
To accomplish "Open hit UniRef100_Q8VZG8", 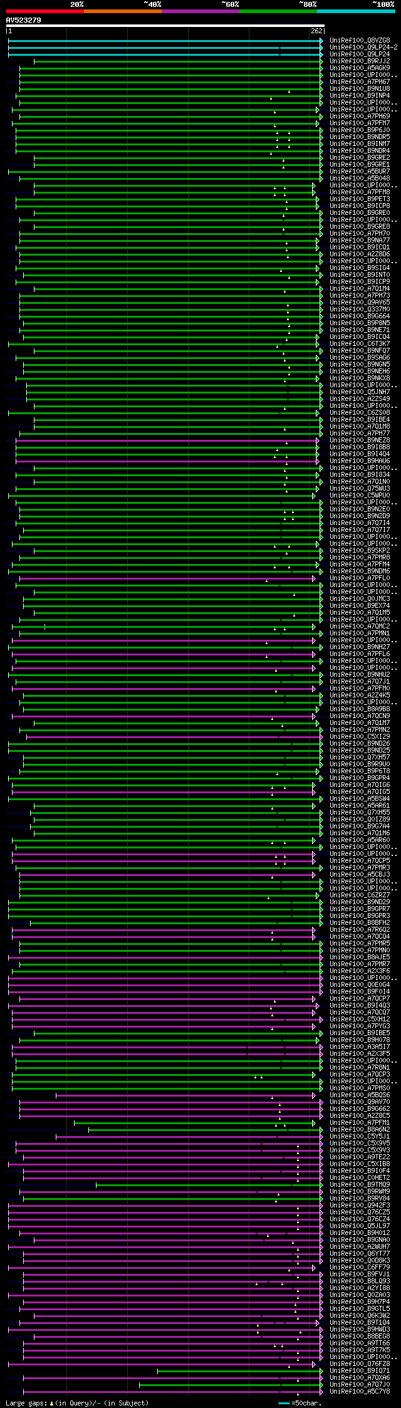I will pyautogui.click(x=360, y=41).
